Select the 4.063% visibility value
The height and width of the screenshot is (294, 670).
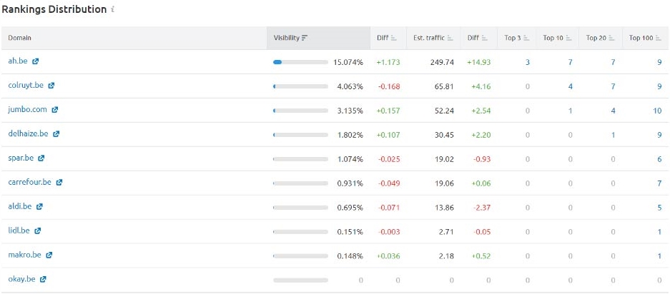click(x=350, y=86)
